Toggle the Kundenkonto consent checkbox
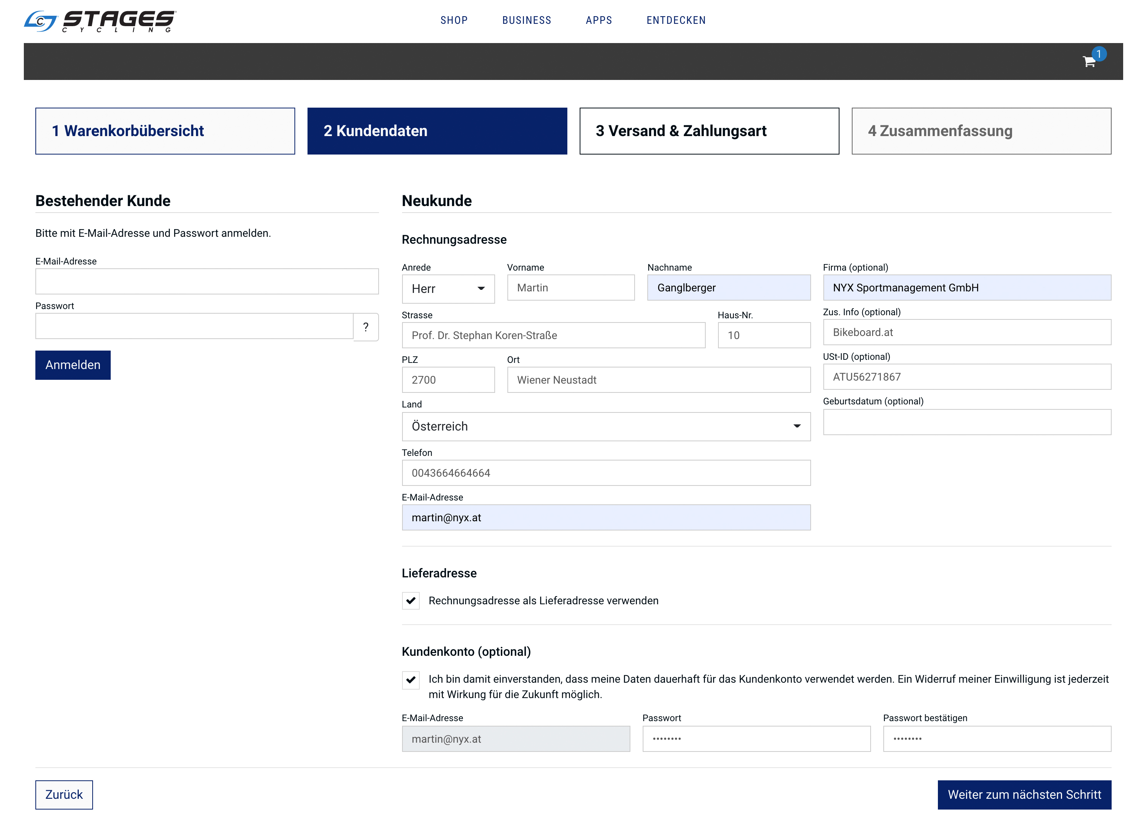Screen dimensions: 1137x828 point(411,680)
